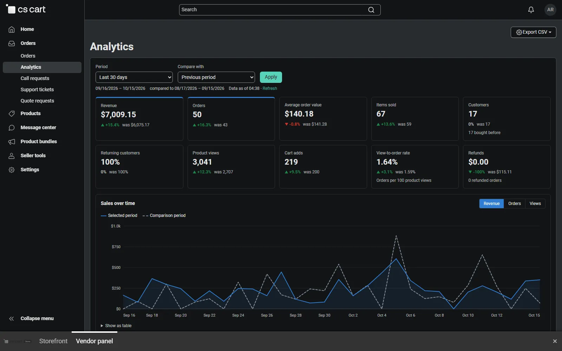This screenshot has width=562, height=351.
Task: Open the Compare with dropdown
Action: coord(216,77)
